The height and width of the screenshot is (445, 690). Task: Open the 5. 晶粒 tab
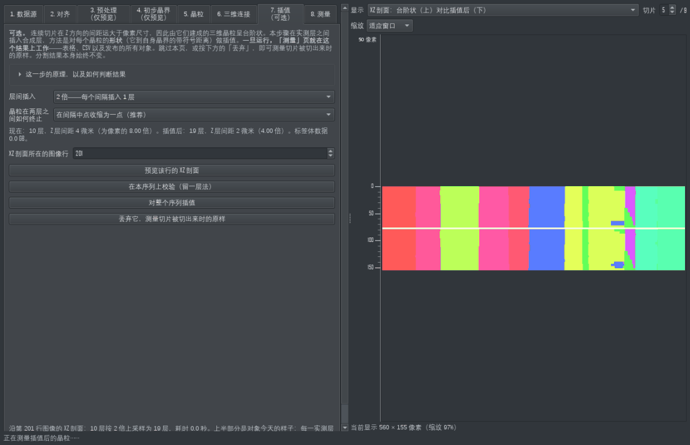click(x=194, y=14)
